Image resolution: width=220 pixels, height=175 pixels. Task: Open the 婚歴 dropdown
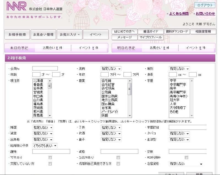[43, 128]
